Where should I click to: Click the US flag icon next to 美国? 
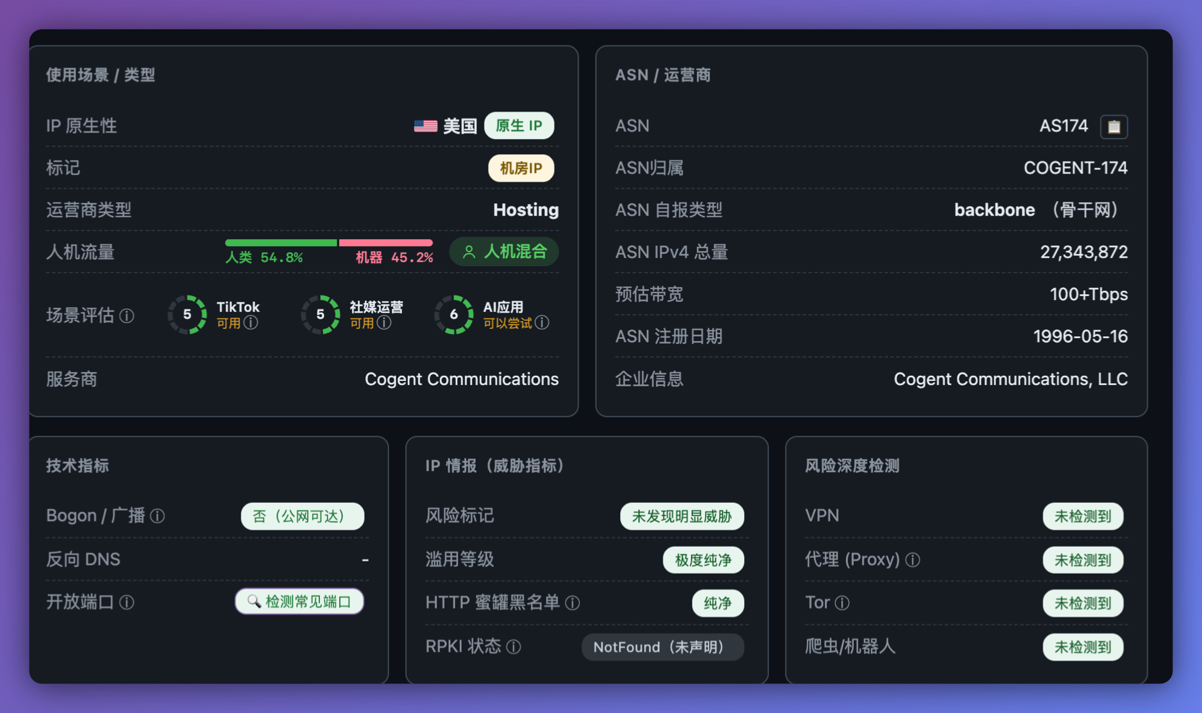pos(426,126)
